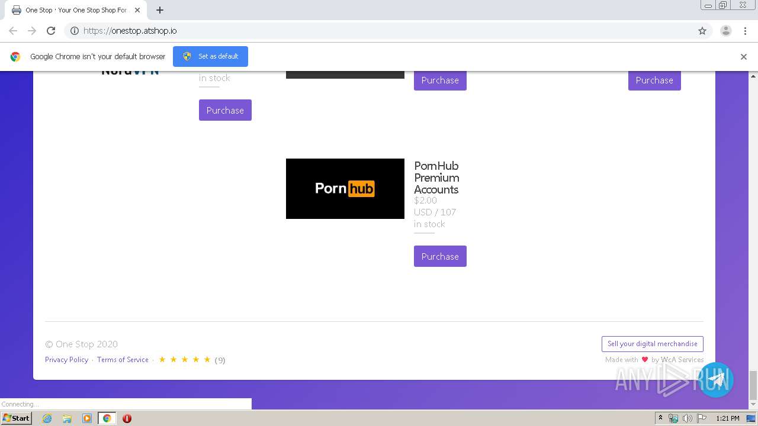
Task: Open the Pornhub product thumbnail
Action: point(345,189)
